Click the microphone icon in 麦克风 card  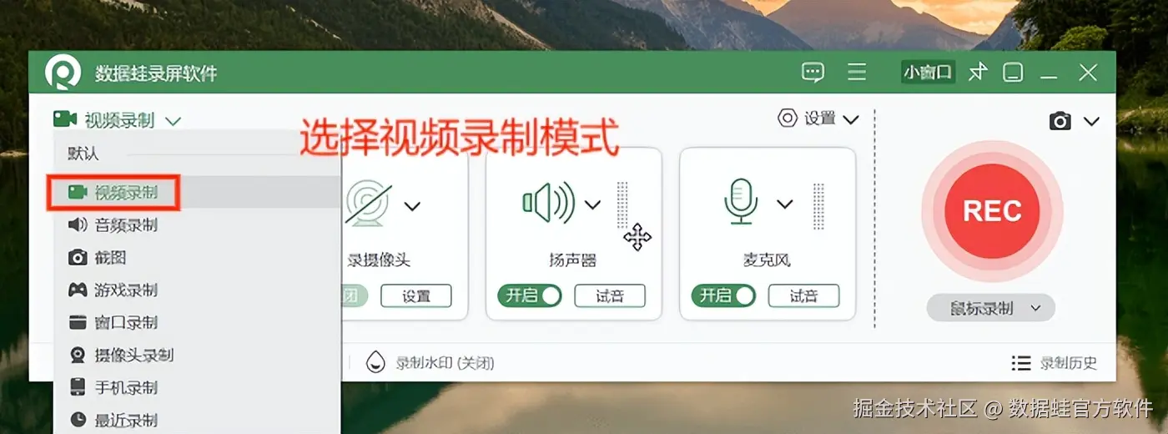[741, 203]
